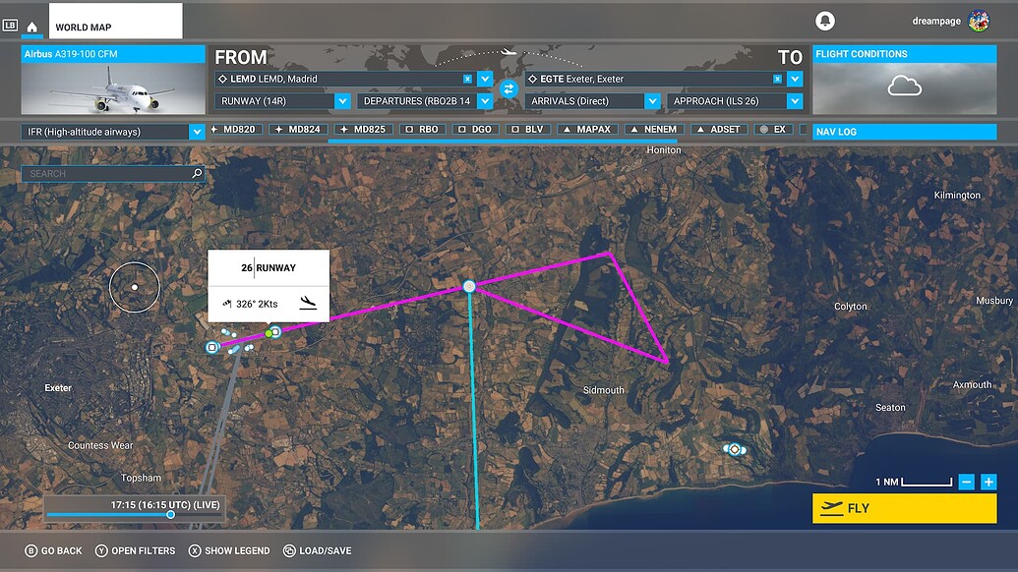1018x572 pixels.
Task: Open notifications via the bell icon
Action: (825, 21)
